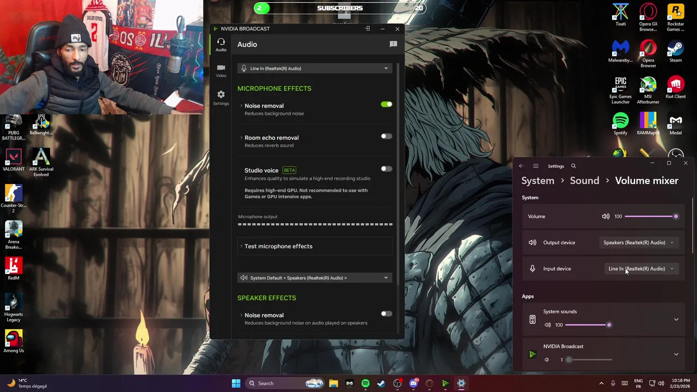
Task: Expand microphone Noise removal options chevron
Action: pos(241,106)
